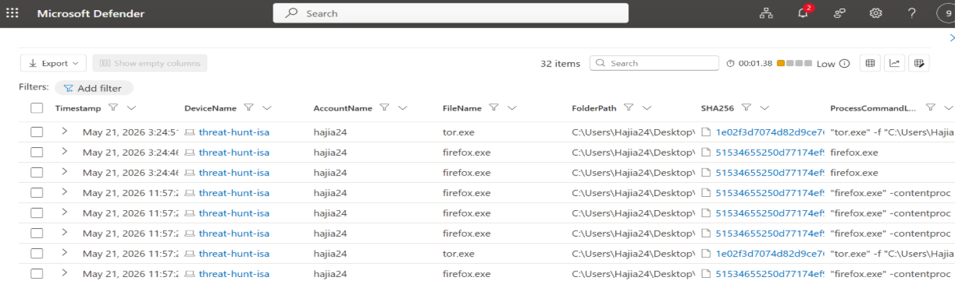
Task: Filter ProcessCommandLine column via funnel icon
Action: point(931,108)
